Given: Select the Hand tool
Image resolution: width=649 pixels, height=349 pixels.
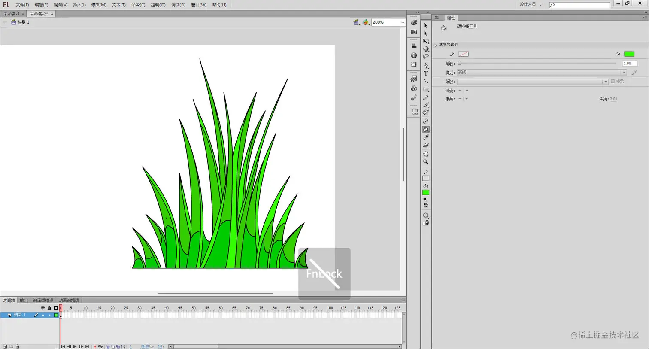Looking at the screenshot, I should pos(426,154).
